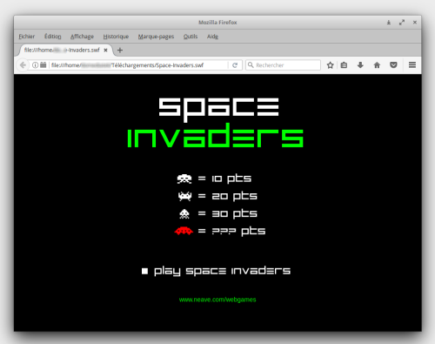This screenshot has height=344, width=435.
Task: Show bookmarks list icon
Action: 344,65
